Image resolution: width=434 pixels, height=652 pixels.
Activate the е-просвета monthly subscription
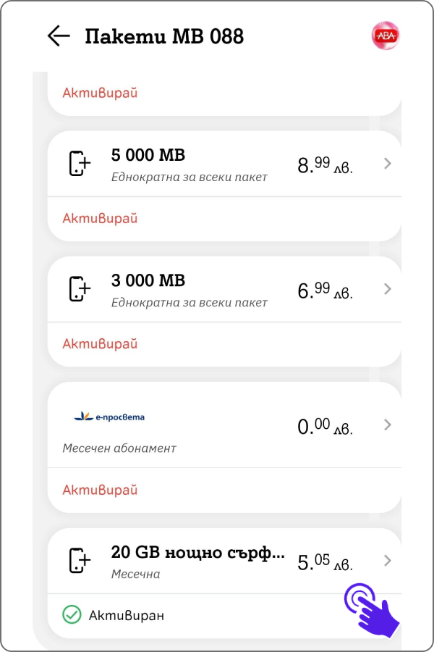100,490
